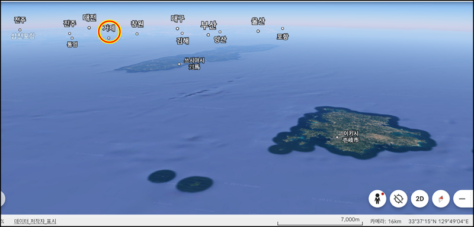Screen dimensions: 474x227
Task: Select the 포항 city label
Action: (x=283, y=37)
